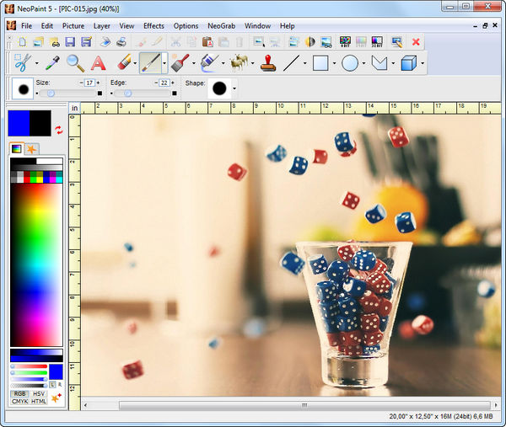Select the Eyedropper color picker tool
The height and width of the screenshot is (427, 506).
(51, 62)
